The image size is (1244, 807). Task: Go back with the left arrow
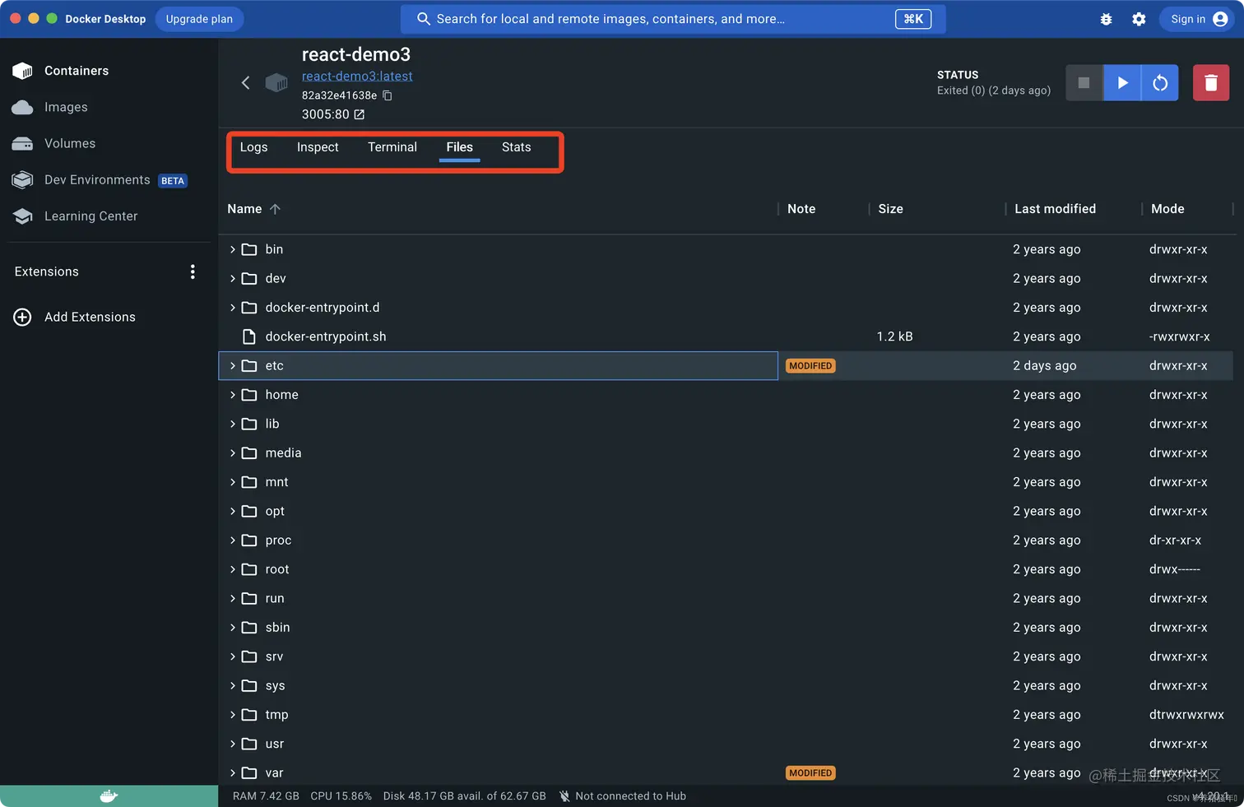pyautogui.click(x=245, y=82)
